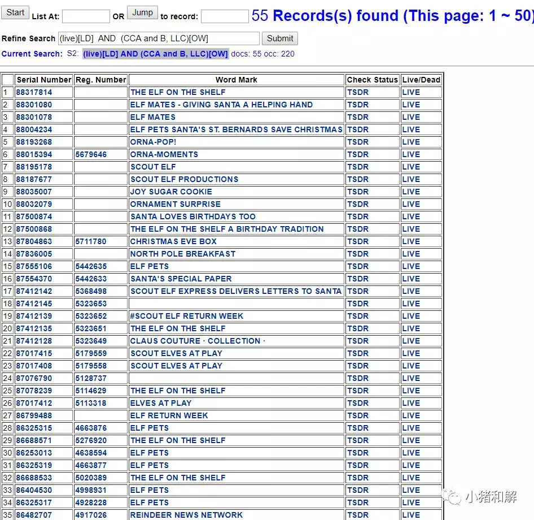Click the Check Status column header
This screenshot has height=520, width=534.
point(372,80)
